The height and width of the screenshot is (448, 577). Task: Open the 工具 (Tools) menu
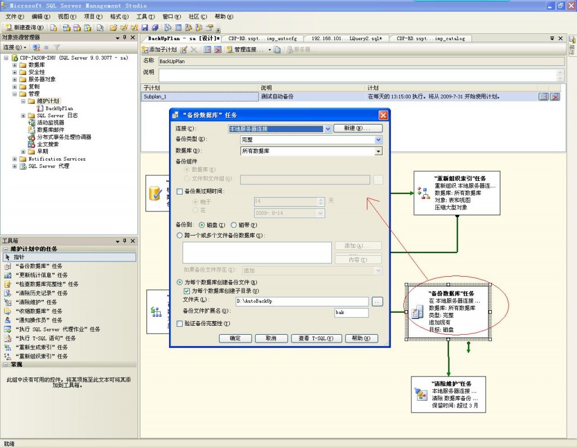pos(145,17)
